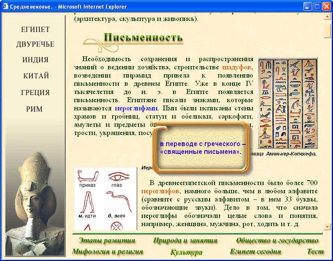Open the ЕГИПЕТ section in the sidebar
Screen dimensions: 333x261
tap(35, 30)
